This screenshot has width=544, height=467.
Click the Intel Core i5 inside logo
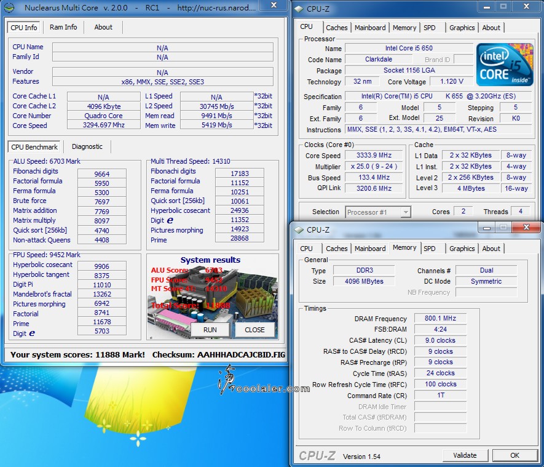point(505,65)
